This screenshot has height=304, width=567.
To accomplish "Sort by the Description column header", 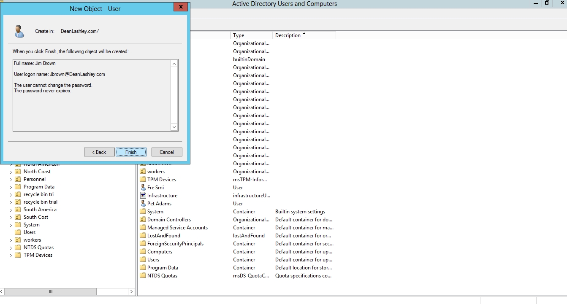I will [x=304, y=35].
